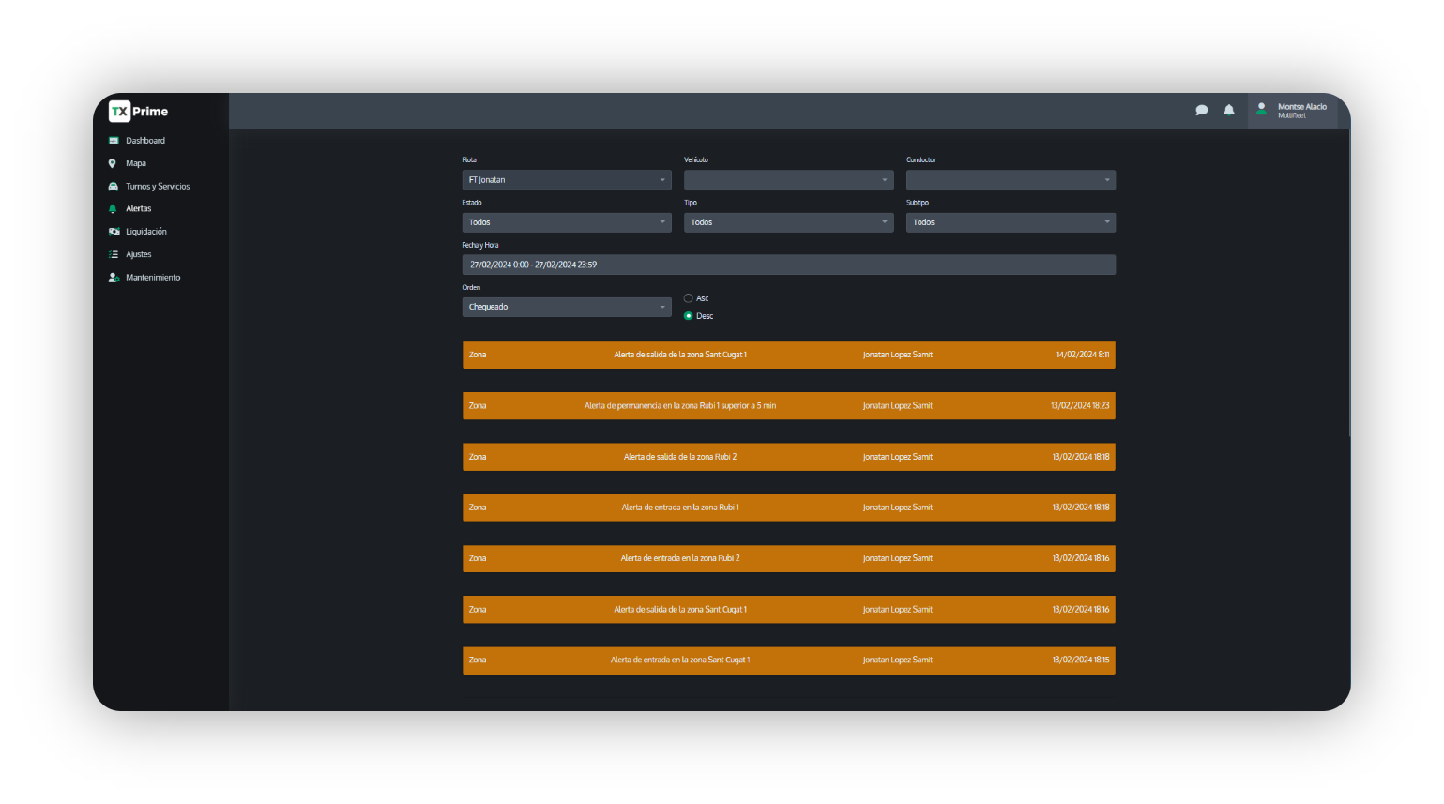The image size is (1444, 804).
Task: Open the empty Conductor dropdown
Action: (x=1011, y=180)
